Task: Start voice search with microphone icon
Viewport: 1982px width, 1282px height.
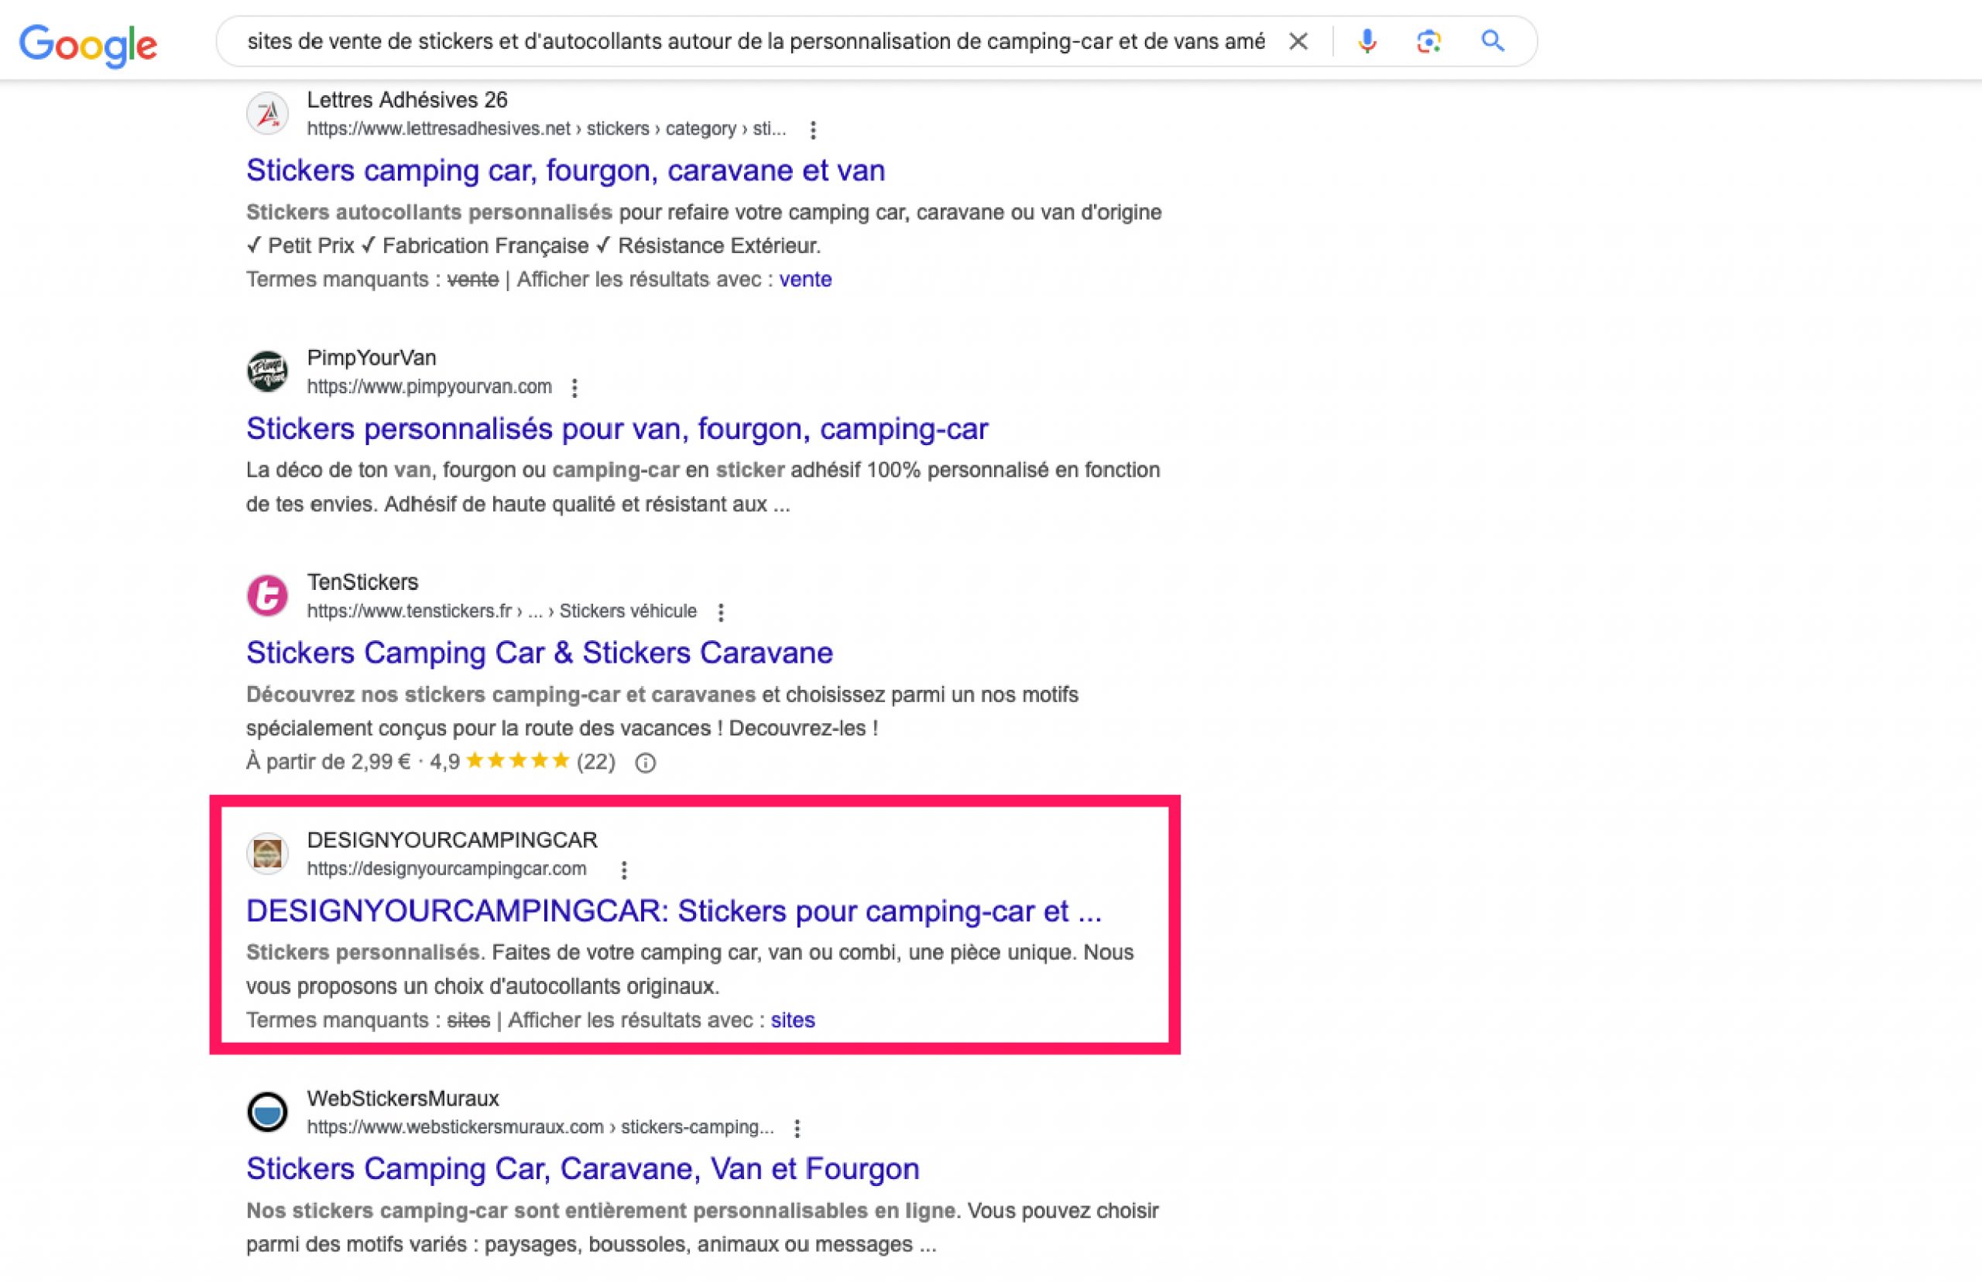Action: (1366, 41)
